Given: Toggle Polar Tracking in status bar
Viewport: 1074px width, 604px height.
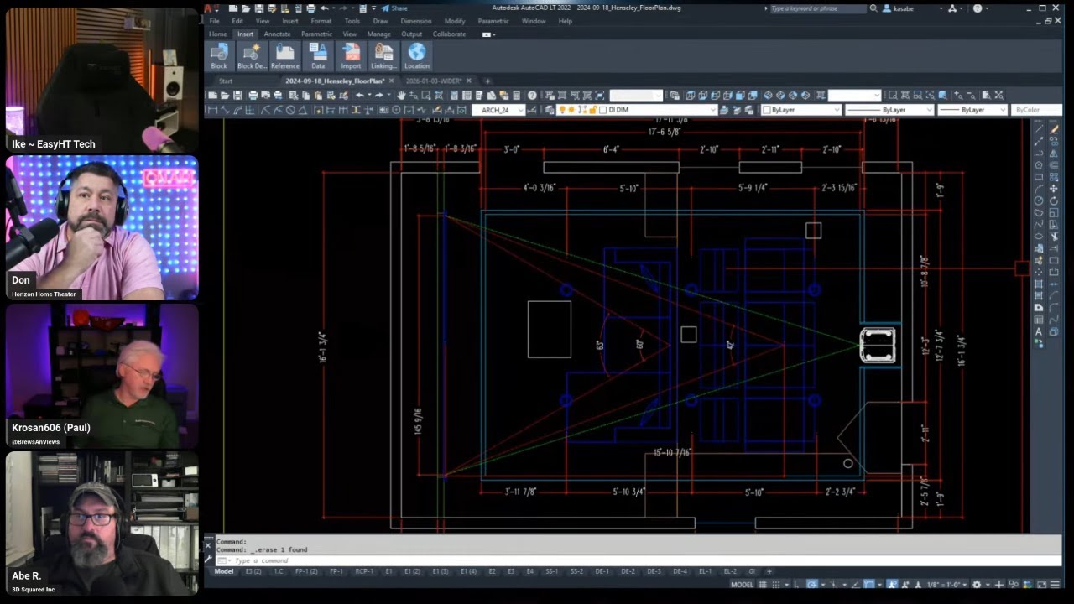Looking at the screenshot, I should pos(812,584).
